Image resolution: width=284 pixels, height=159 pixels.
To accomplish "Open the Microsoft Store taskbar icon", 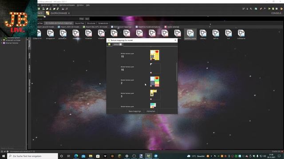I will coord(98,156).
